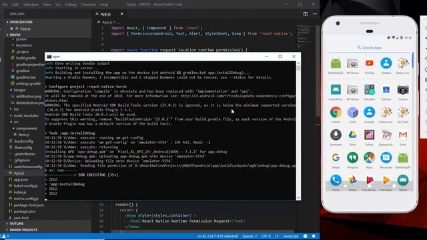Image resolution: width=427 pixels, height=240 pixels.
Task: Open Phone app in the emulator
Action: pyautogui.click(x=336, y=180)
